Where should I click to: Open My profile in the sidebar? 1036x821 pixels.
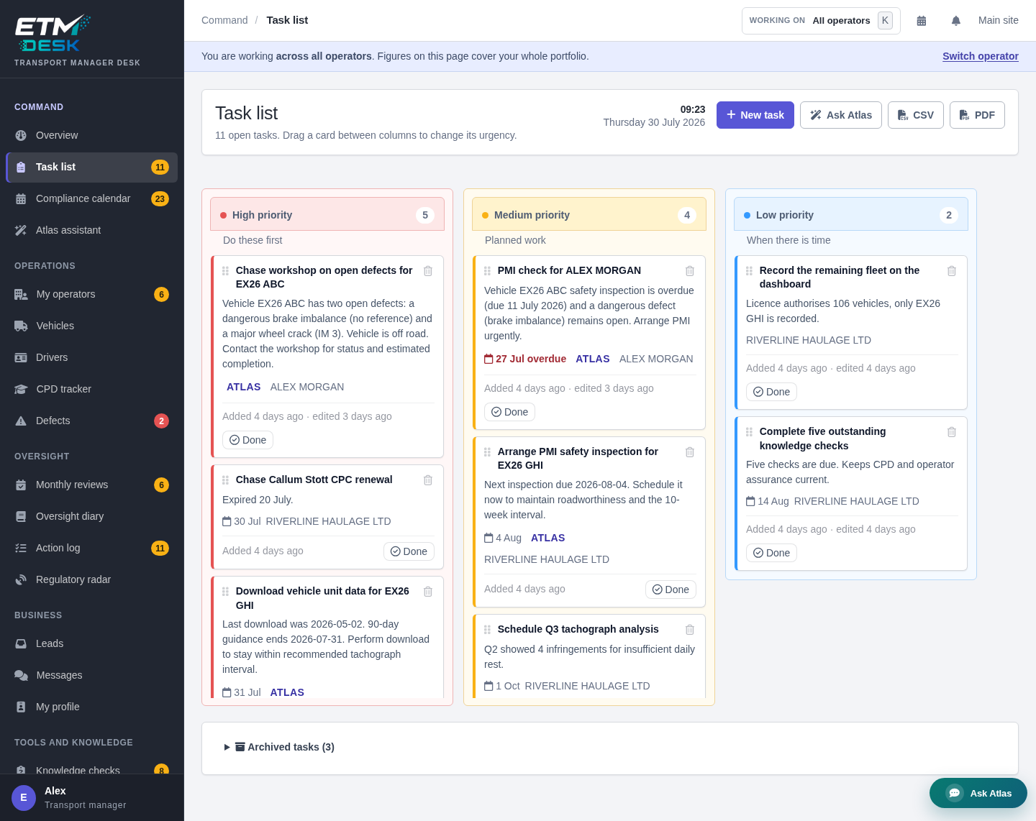[x=91, y=707]
